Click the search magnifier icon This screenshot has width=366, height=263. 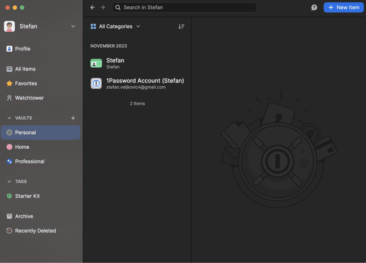tap(118, 7)
